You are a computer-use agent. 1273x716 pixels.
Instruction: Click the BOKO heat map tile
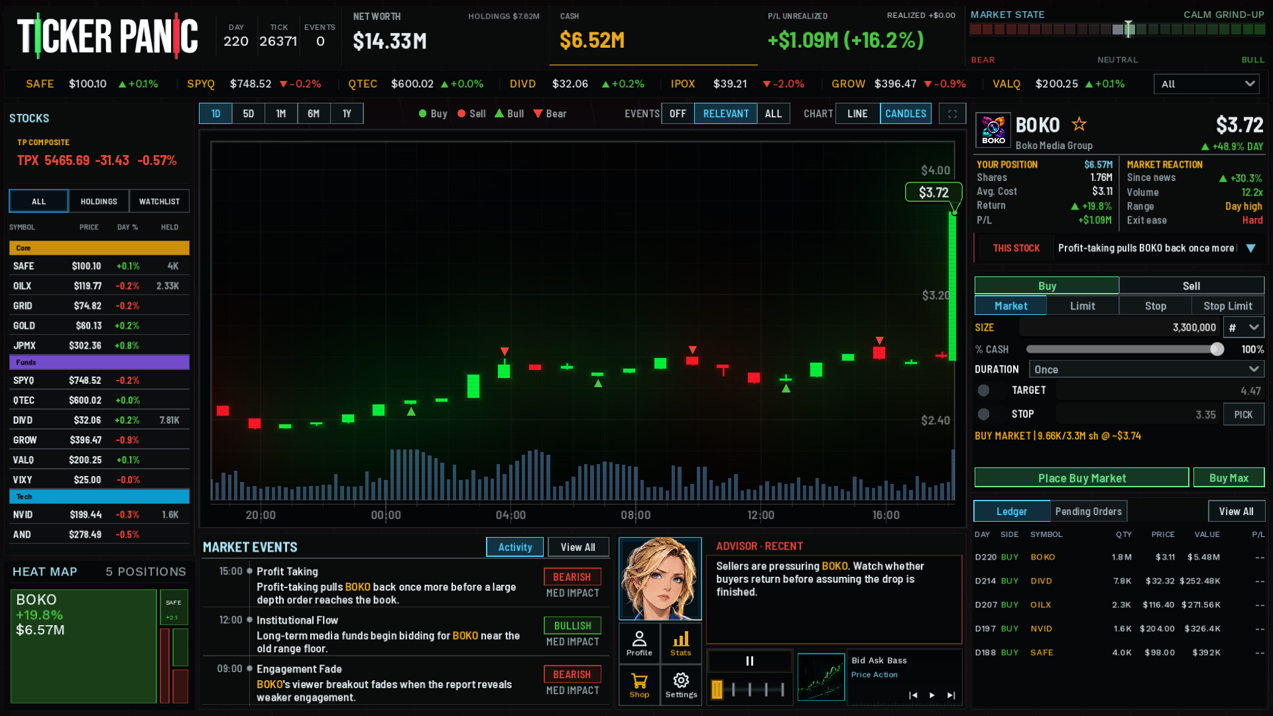(84, 646)
